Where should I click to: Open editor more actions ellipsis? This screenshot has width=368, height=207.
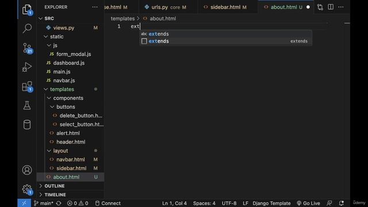[x=341, y=7]
